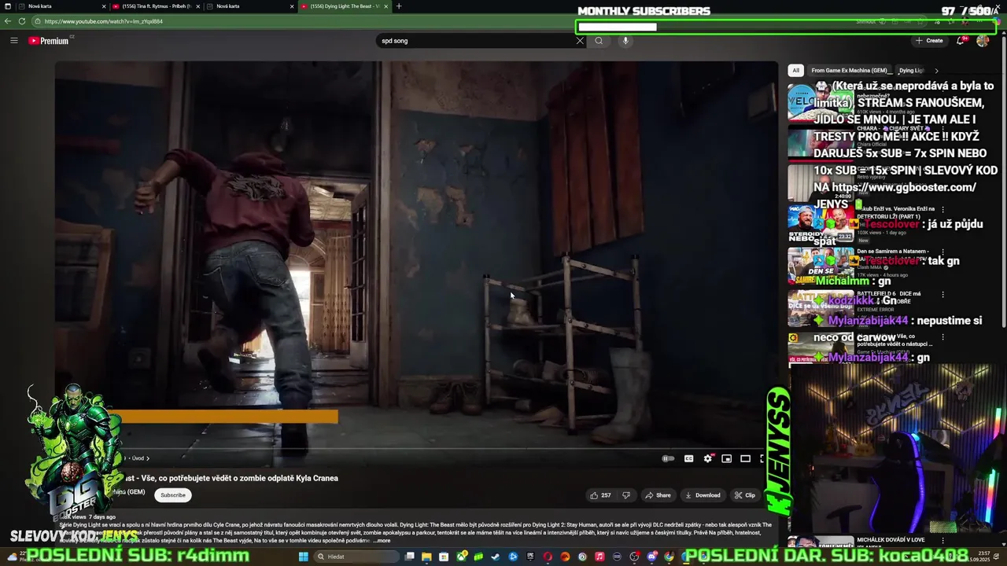Select the 'Dying Light: The Beast' tab
1007x566 pixels.
(342, 6)
